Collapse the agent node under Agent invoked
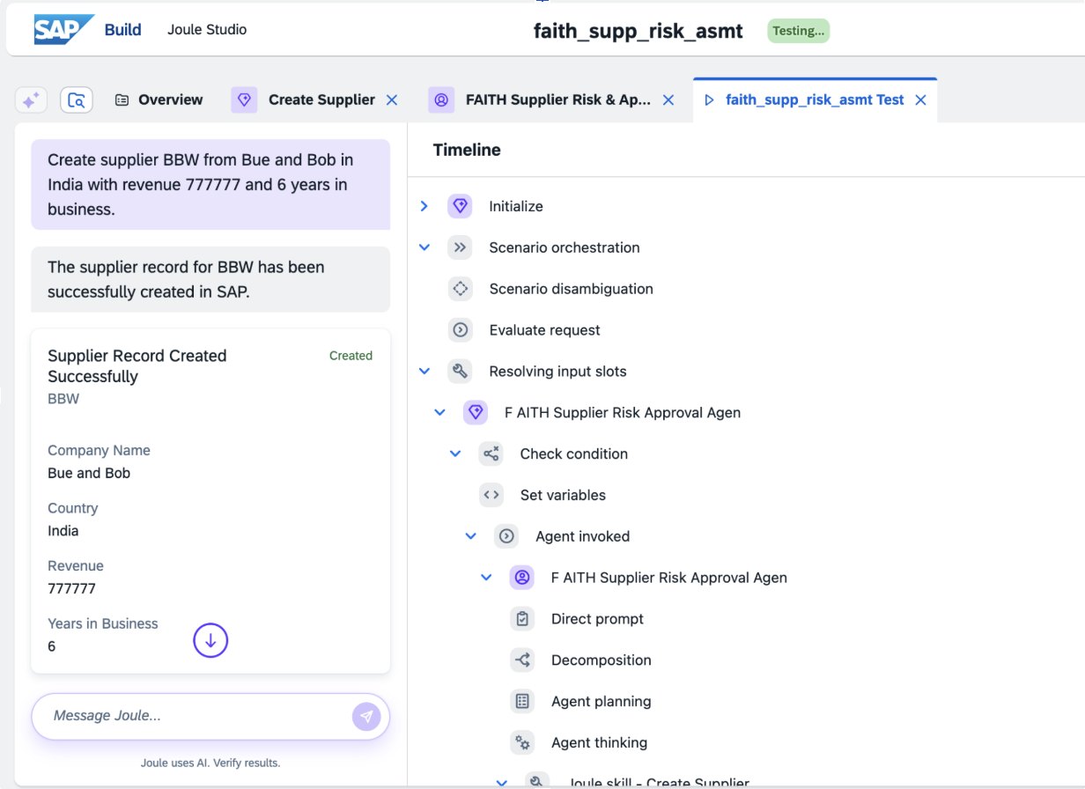The width and height of the screenshot is (1085, 789). 486,578
